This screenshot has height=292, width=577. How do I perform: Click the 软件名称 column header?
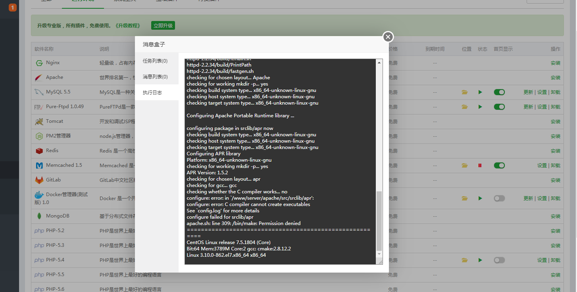click(x=44, y=49)
